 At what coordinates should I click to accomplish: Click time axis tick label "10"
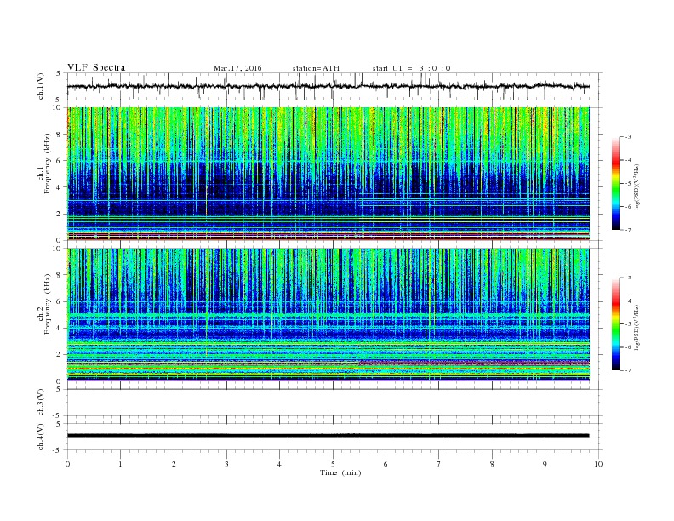pyautogui.click(x=598, y=464)
